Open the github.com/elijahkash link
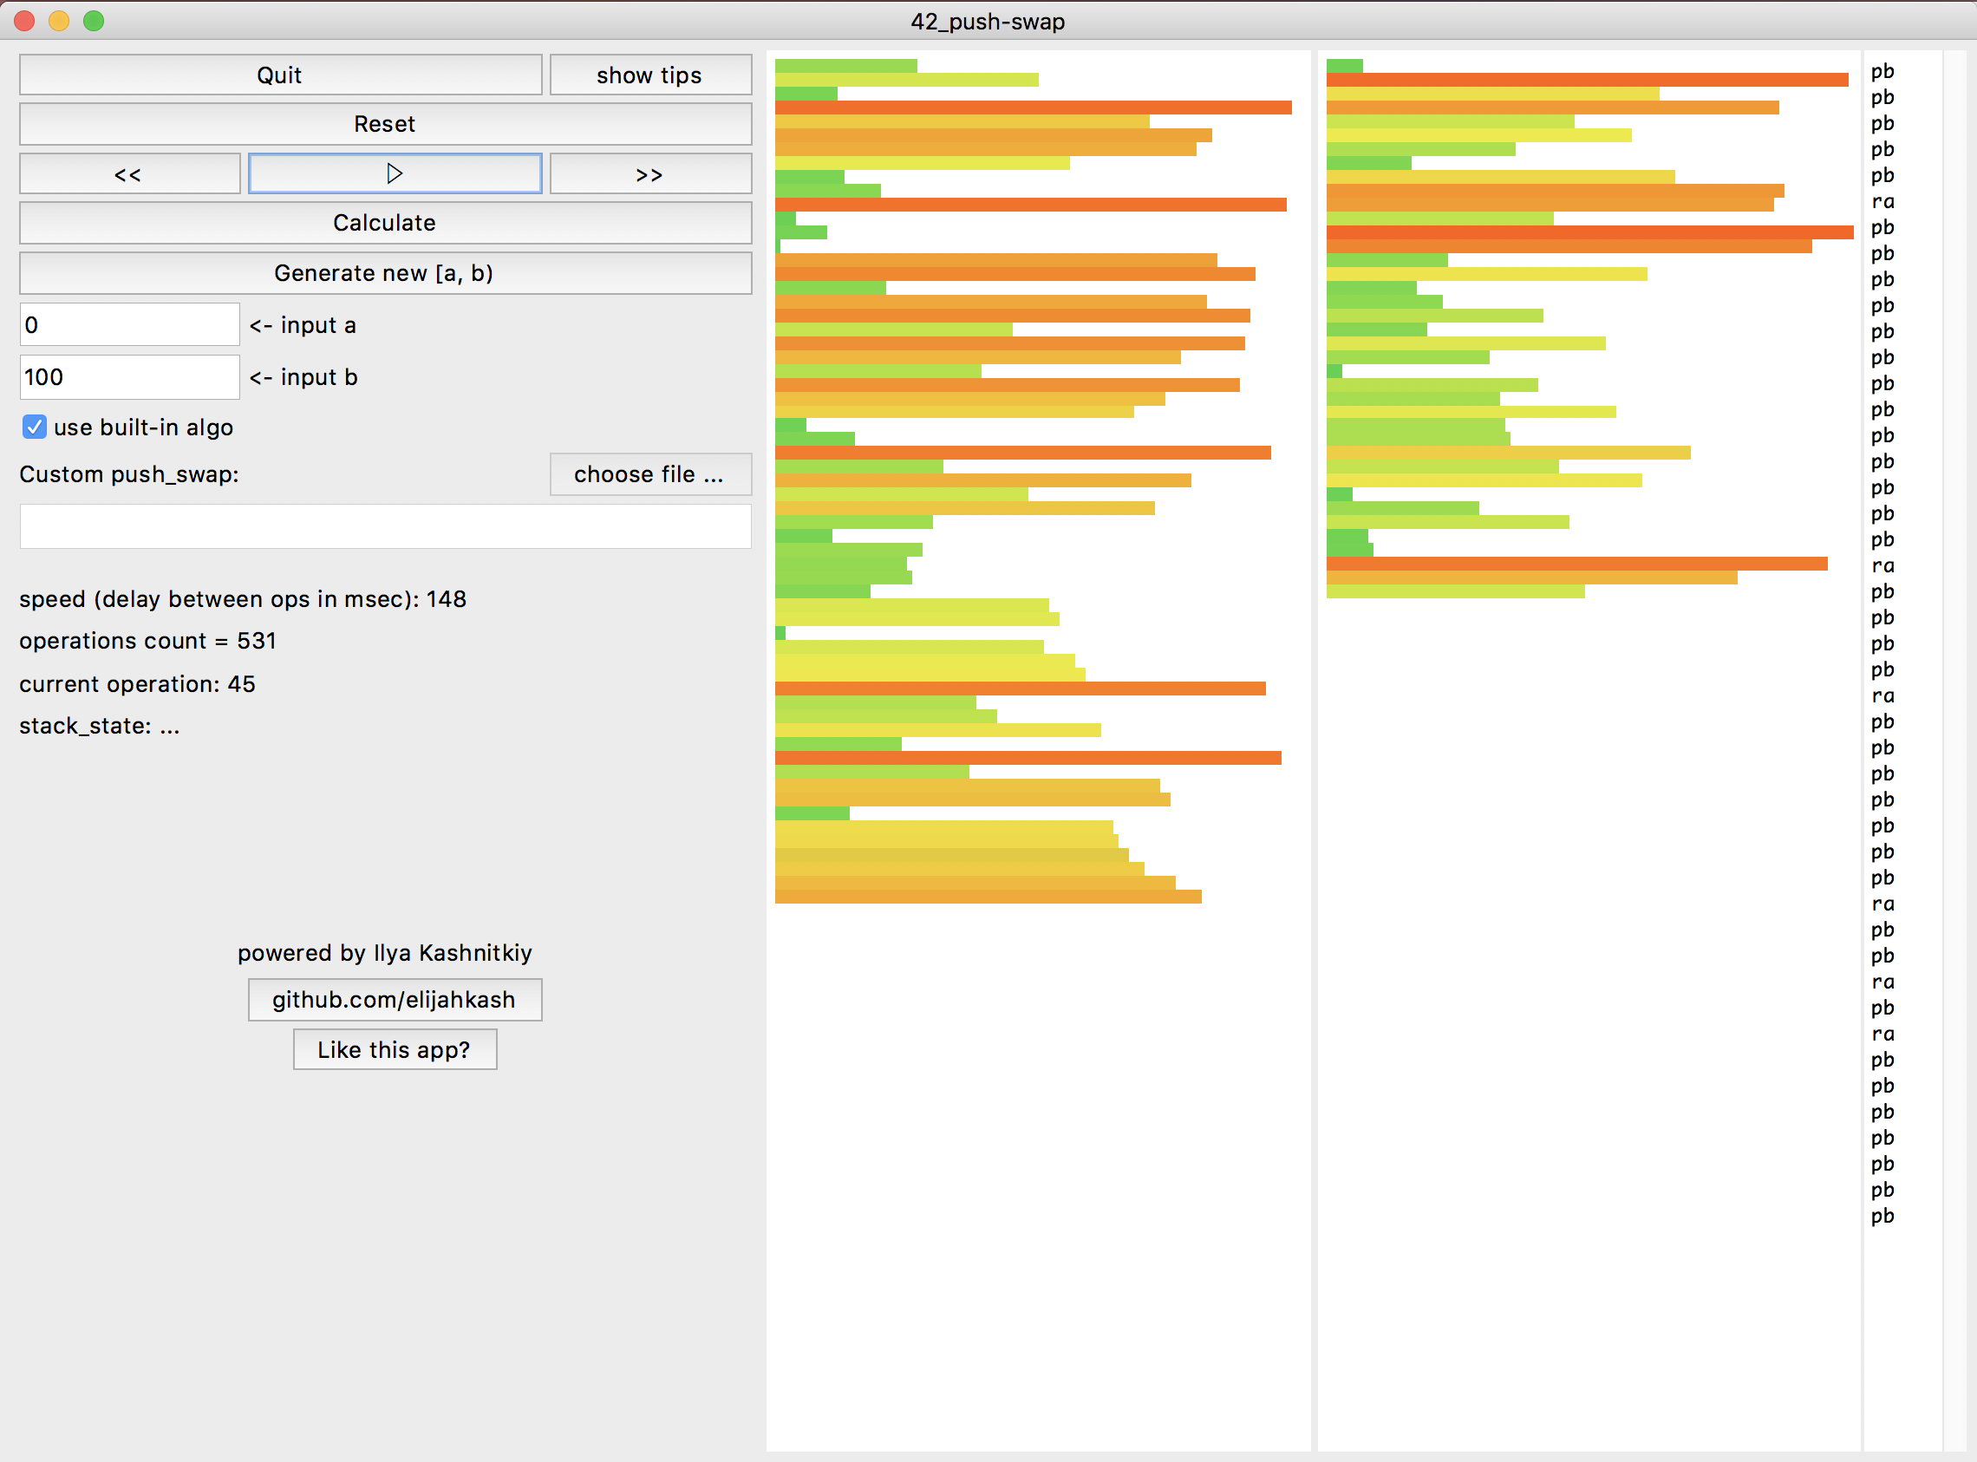The width and height of the screenshot is (1977, 1462). click(x=394, y=999)
